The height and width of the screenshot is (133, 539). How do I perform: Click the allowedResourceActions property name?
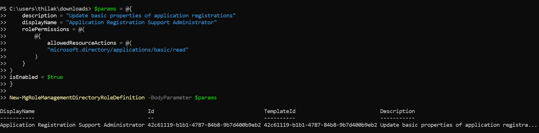tap(82, 43)
